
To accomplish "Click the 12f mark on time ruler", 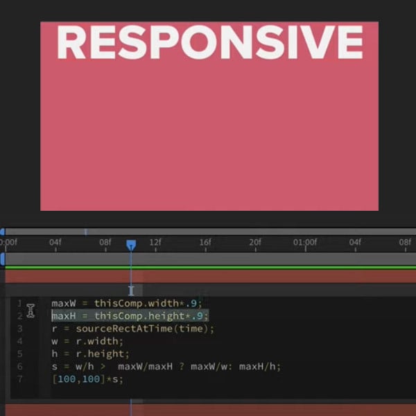I will (x=155, y=243).
